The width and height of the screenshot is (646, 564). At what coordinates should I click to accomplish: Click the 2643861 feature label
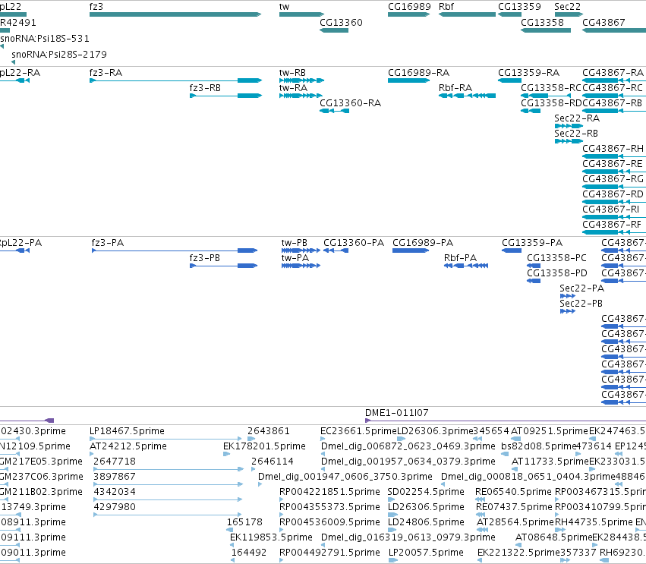[269, 431]
